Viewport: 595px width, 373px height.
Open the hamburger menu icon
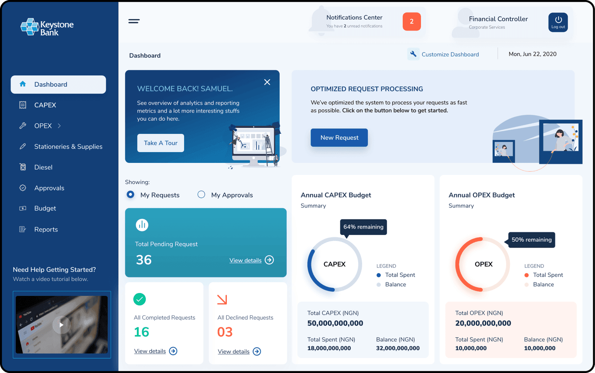point(134,21)
